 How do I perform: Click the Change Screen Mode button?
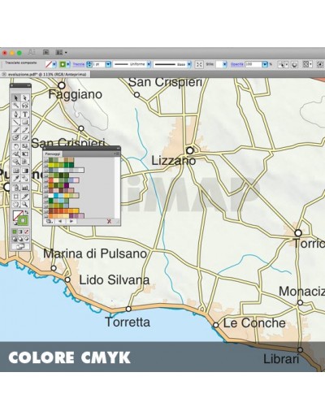tap(20, 246)
